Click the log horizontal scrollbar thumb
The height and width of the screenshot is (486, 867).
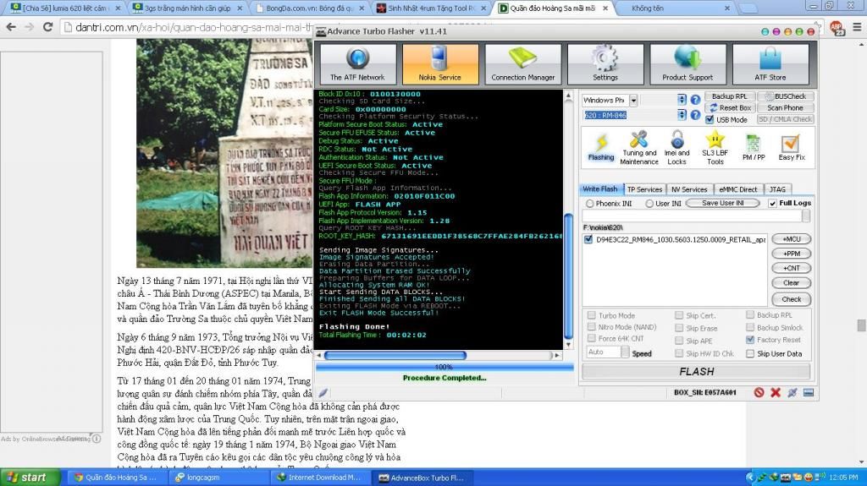coord(395,355)
